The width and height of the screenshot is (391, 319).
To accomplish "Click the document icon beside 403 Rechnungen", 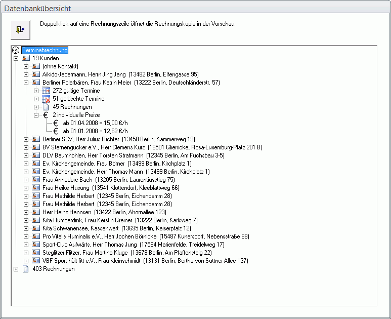I will [x=26, y=269].
